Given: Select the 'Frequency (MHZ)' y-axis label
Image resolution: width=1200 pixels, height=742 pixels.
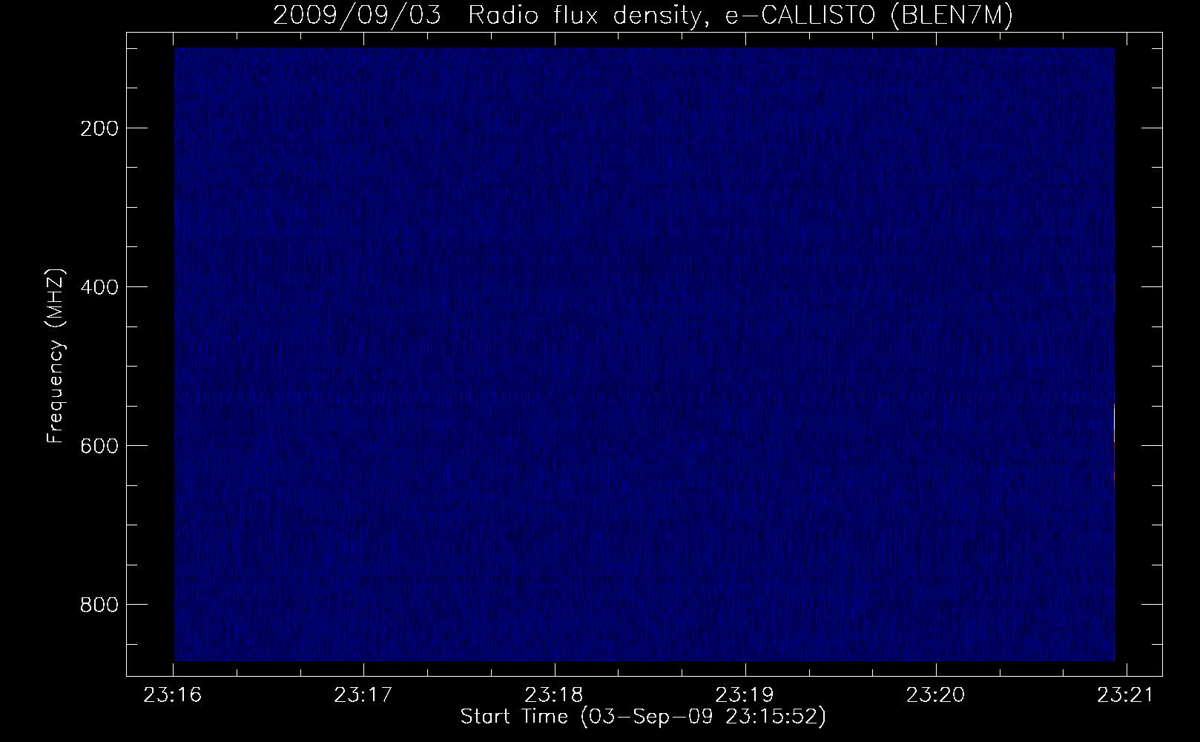Looking at the screenshot, I should (x=56, y=355).
